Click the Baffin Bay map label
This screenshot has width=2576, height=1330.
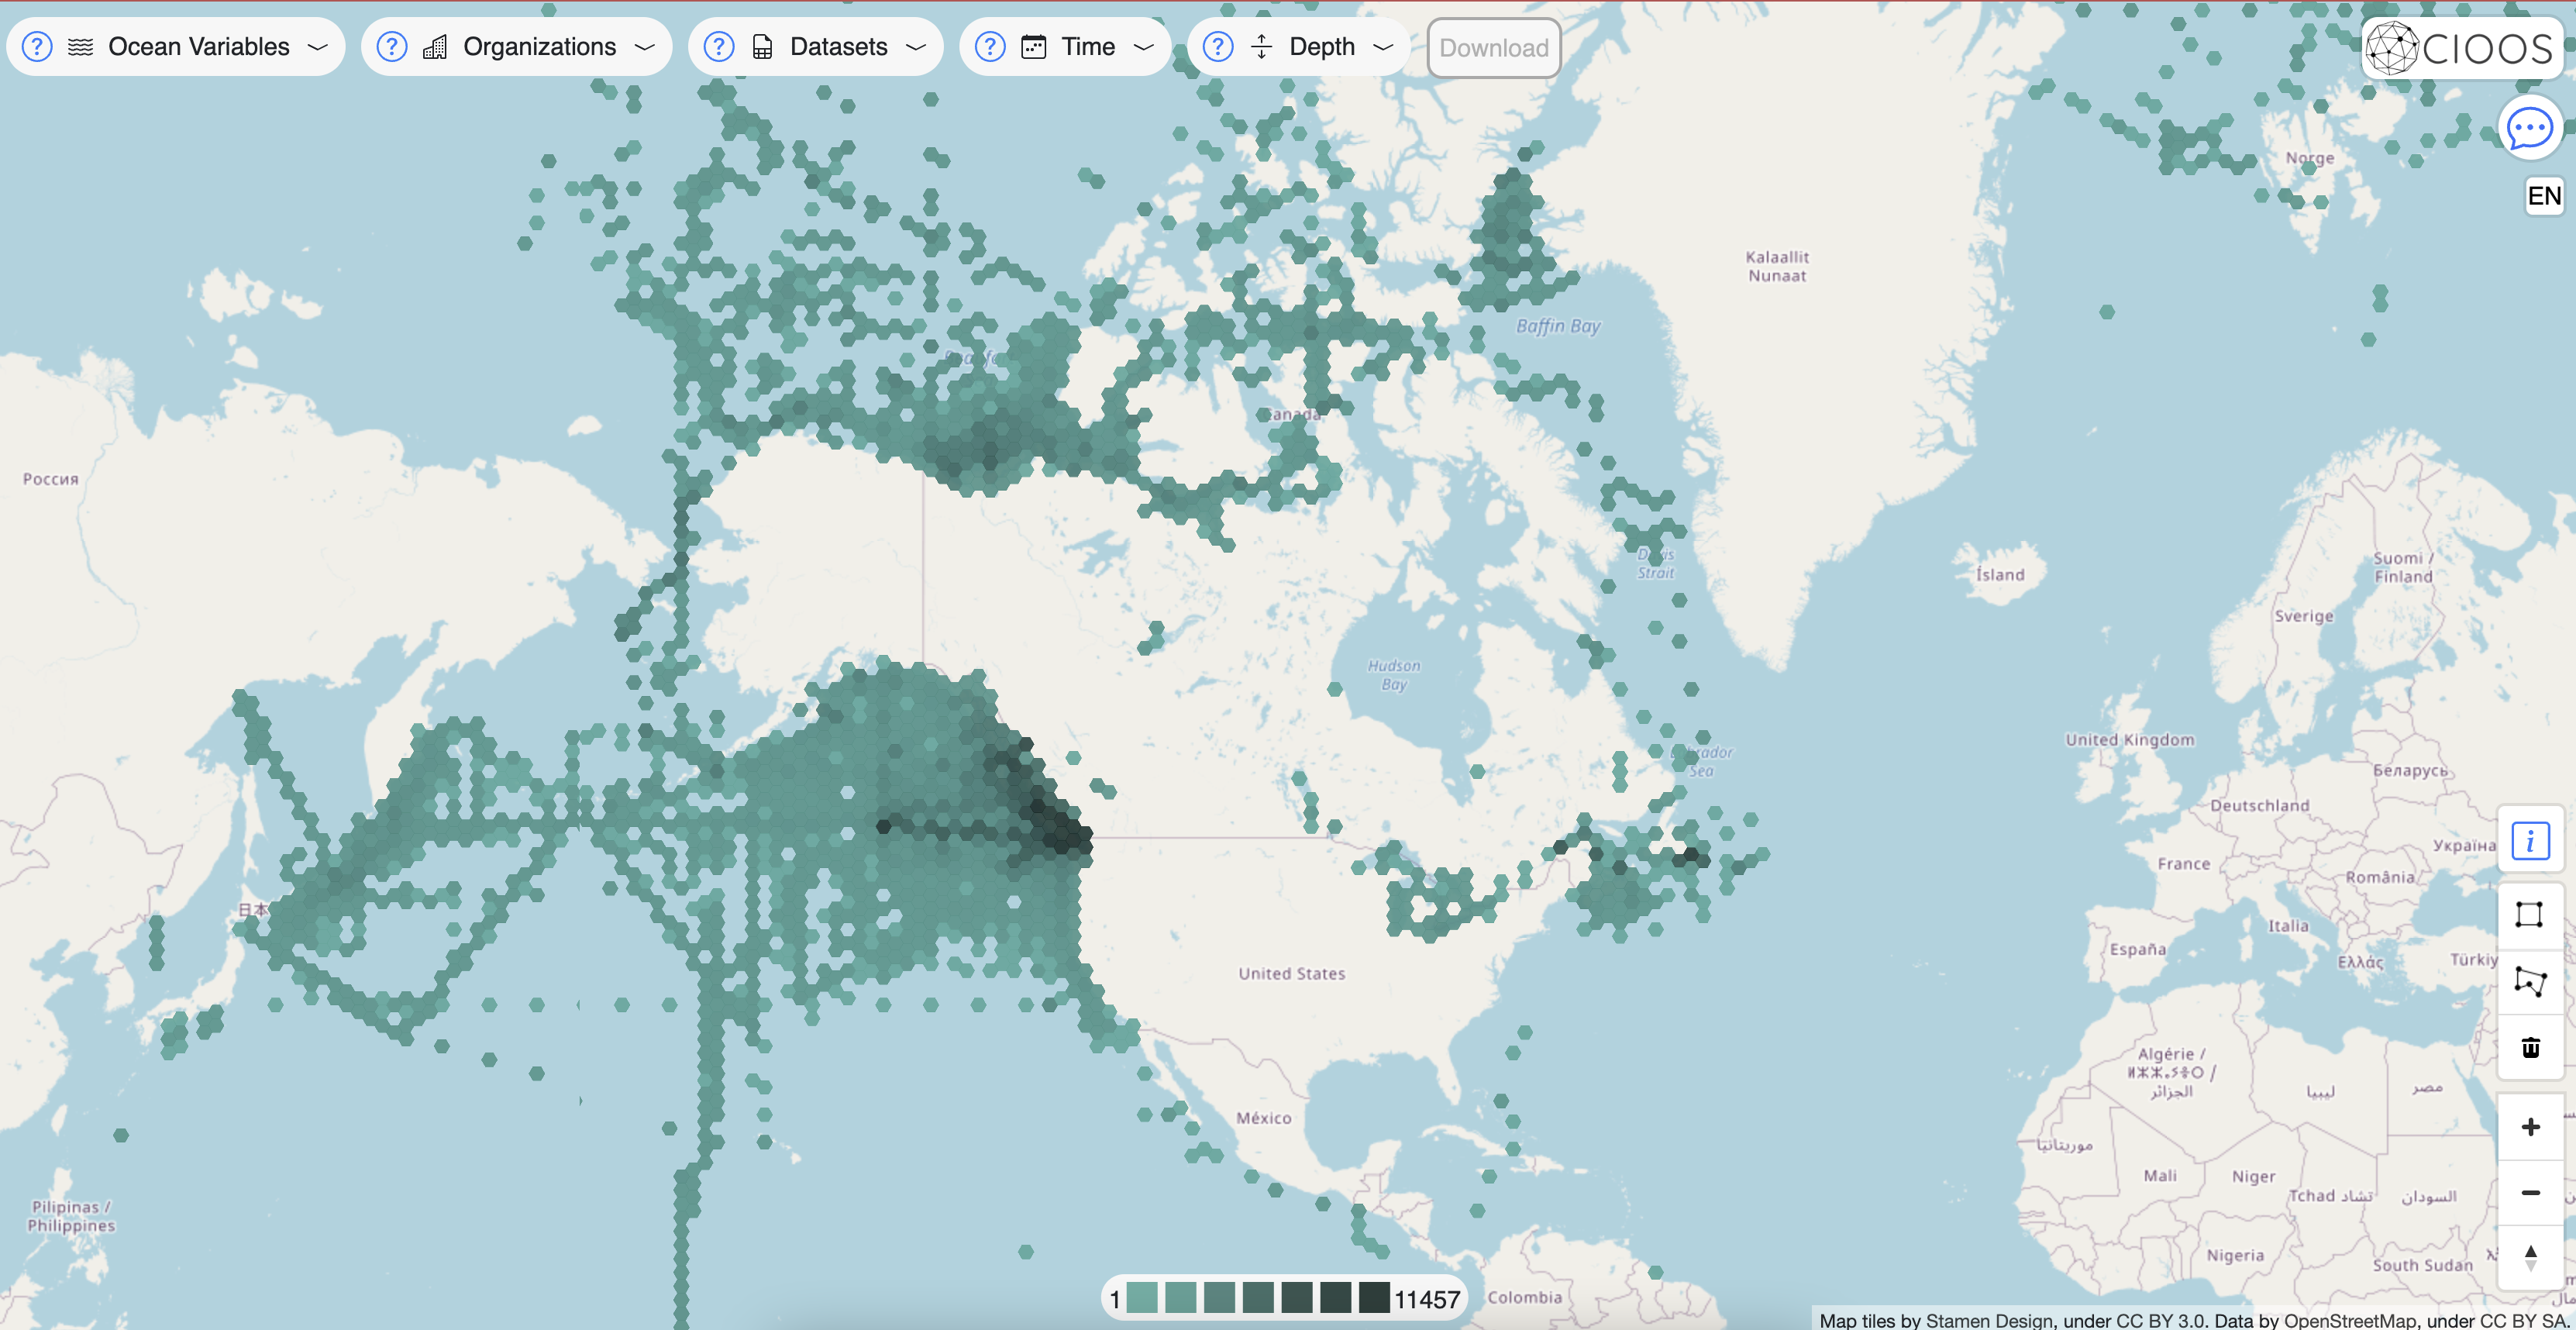pyautogui.click(x=1558, y=326)
